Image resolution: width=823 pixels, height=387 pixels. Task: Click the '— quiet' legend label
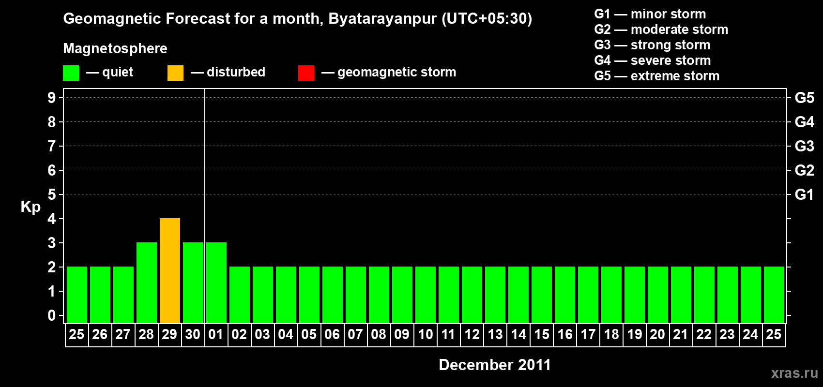click(x=109, y=72)
